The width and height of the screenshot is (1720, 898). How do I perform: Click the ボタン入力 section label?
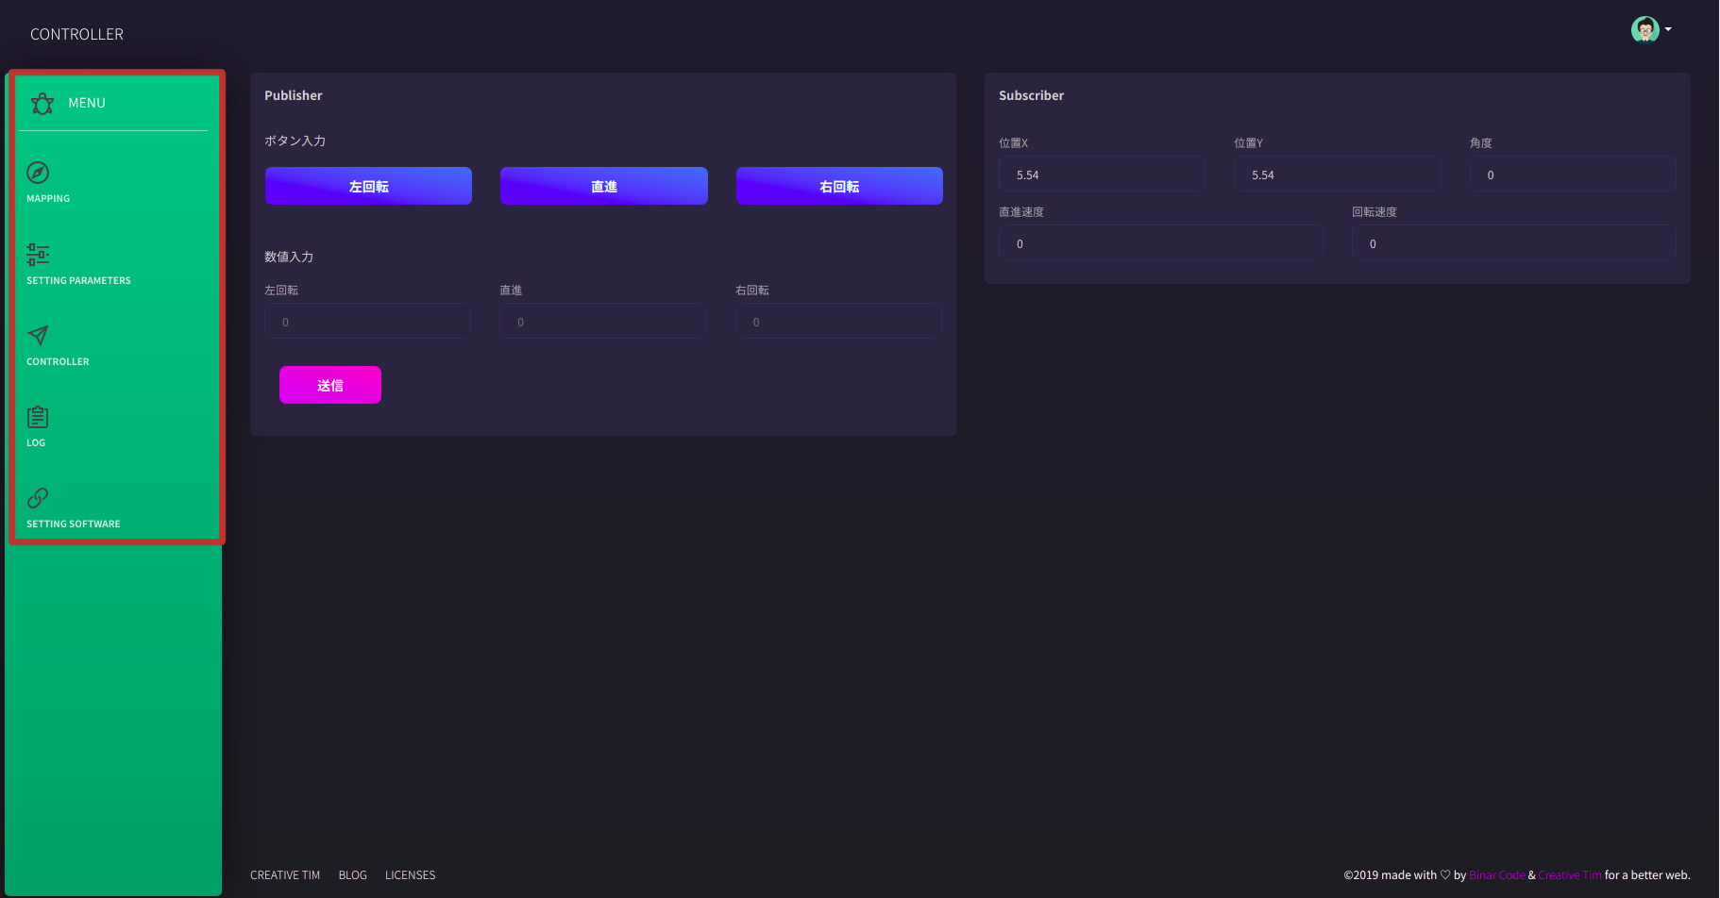click(295, 141)
